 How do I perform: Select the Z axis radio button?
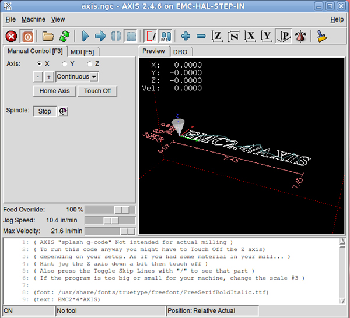coord(90,63)
